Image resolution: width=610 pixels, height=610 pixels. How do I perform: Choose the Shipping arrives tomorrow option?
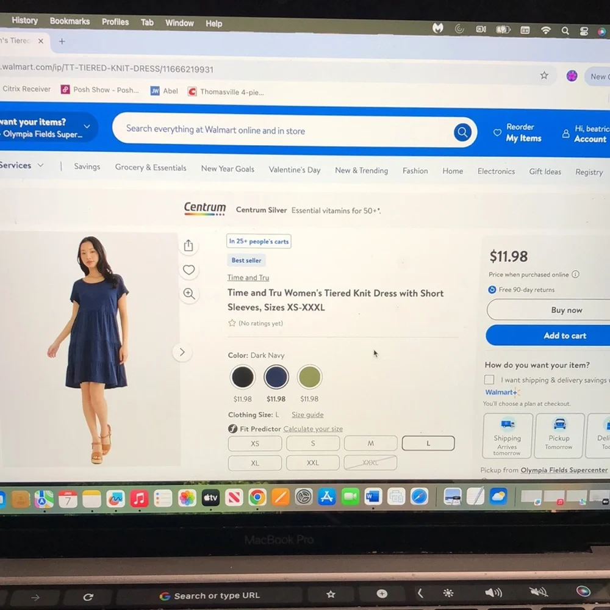pos(507,436)
